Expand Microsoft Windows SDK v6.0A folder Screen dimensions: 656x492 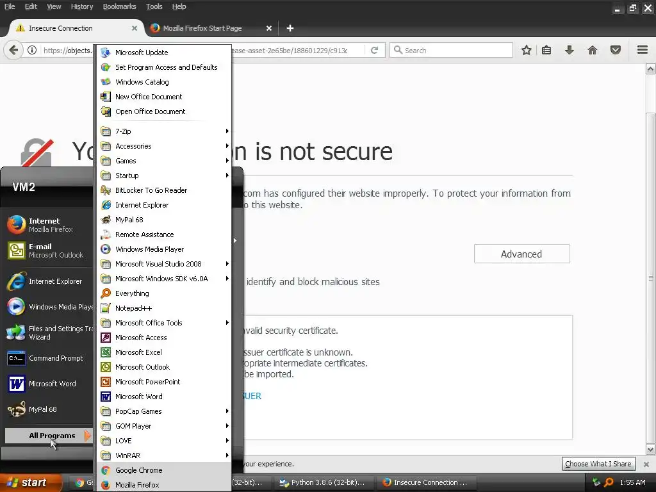[163, 279]
